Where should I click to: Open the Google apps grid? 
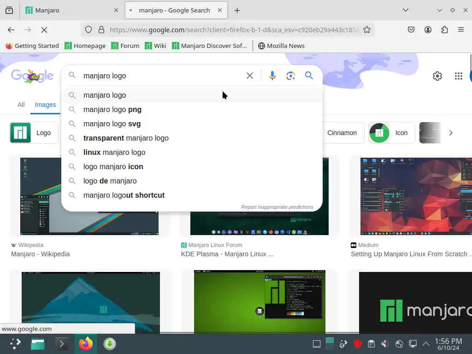click(x=459, y=76)
